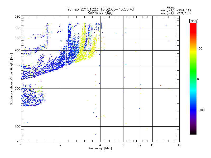211x158 pixels.
Task: Click the '10' frequency tick label
Action: (152, 145)
